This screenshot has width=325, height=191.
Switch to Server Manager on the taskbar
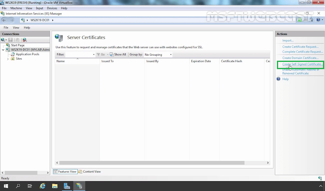coord(67,186)
